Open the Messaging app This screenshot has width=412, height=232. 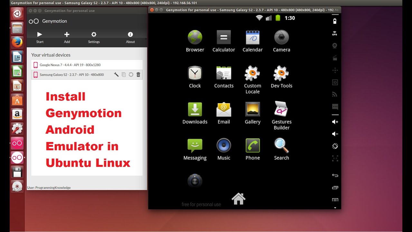(x=195, y=149)
